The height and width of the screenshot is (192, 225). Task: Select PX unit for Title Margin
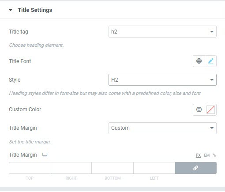pyautogui.click(x=198, y=155)
